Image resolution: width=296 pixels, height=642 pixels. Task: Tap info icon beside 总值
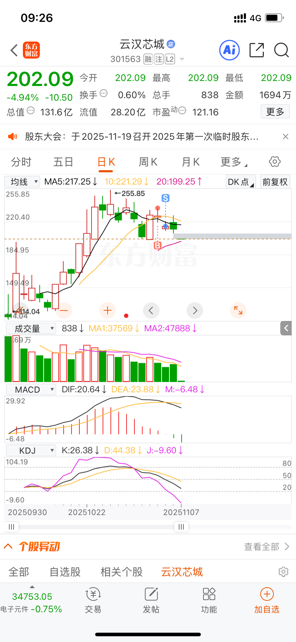click(x=31, y=111)
